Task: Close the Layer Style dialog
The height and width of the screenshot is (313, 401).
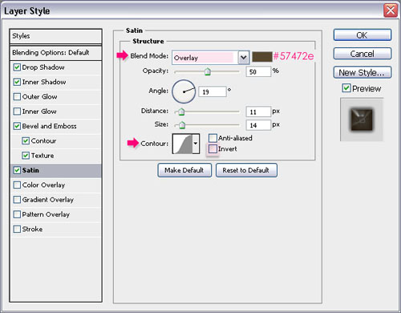Action: tap(391, 10)
